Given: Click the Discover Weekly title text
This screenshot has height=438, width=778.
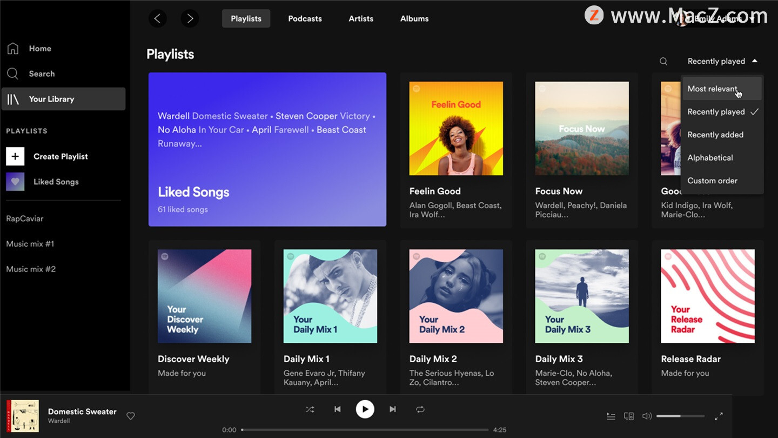Looking at the screenshot, I should pos(193,359).
